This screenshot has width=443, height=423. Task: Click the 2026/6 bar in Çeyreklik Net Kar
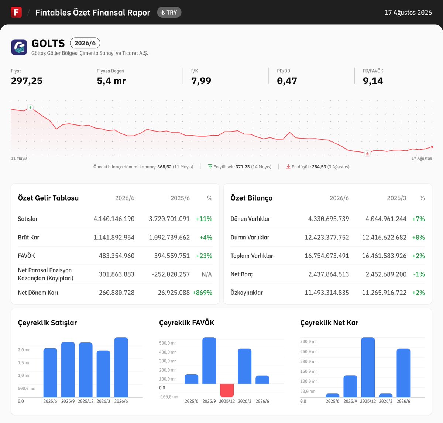tap(403, 373)
